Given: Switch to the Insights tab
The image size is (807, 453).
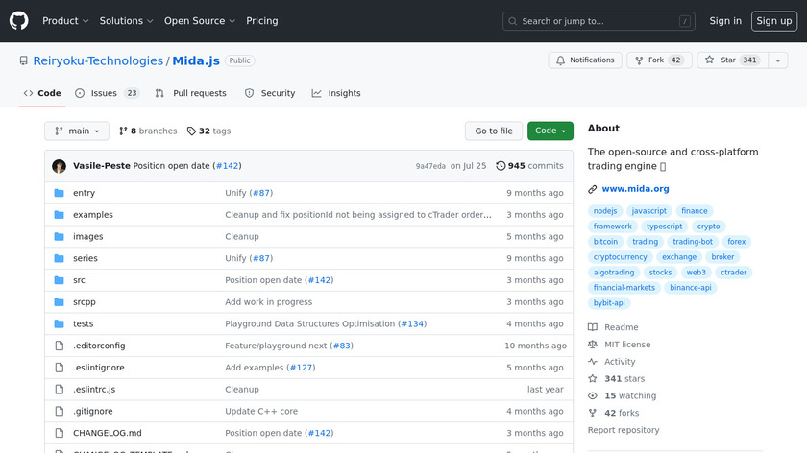Looking at the screenshot, I should 336,93.
